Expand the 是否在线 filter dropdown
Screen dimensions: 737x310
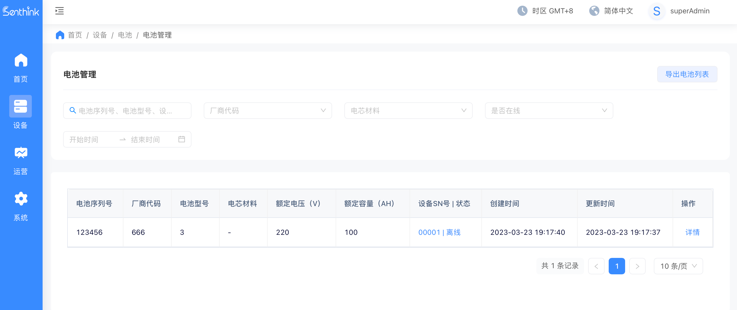tap(549, 111)
